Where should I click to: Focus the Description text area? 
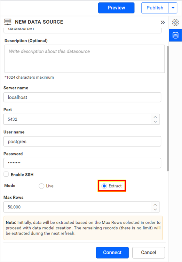click(x=85, y=59)
